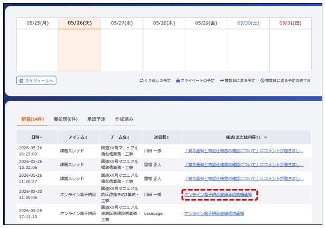Click the date 2026-05-26 13:32:06
This screenshot has width=325, height=228.
click(31, 165)
